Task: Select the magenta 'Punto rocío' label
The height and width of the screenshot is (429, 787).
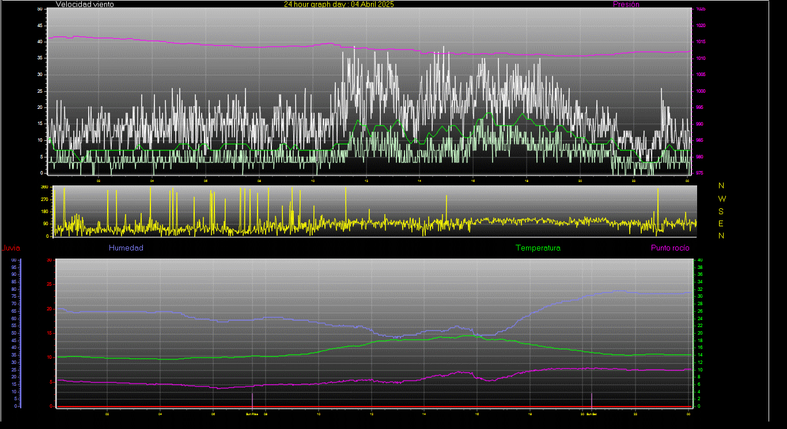Action: click(x=670, y=248)
